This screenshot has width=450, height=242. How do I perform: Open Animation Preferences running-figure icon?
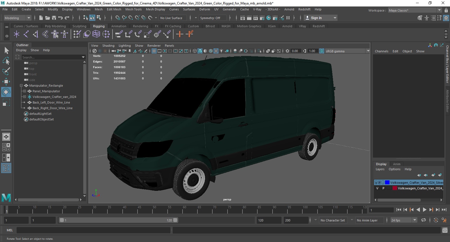[444, 220]
